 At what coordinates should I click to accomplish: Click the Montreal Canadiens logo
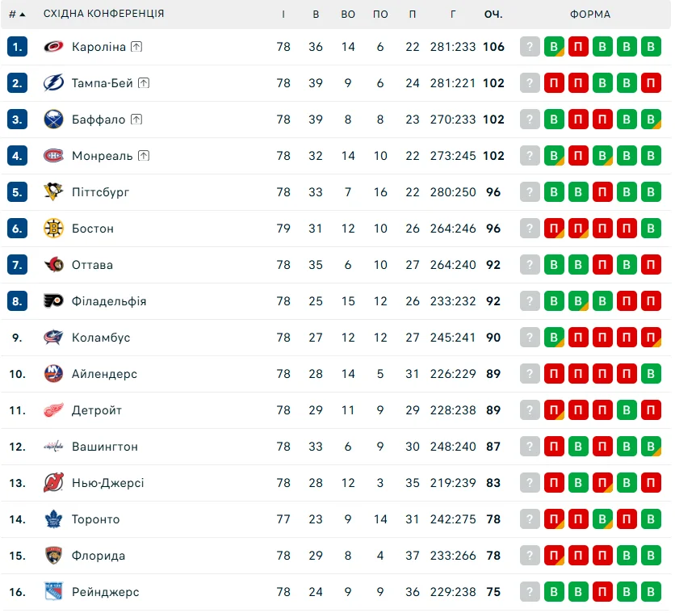pos(53,156)
